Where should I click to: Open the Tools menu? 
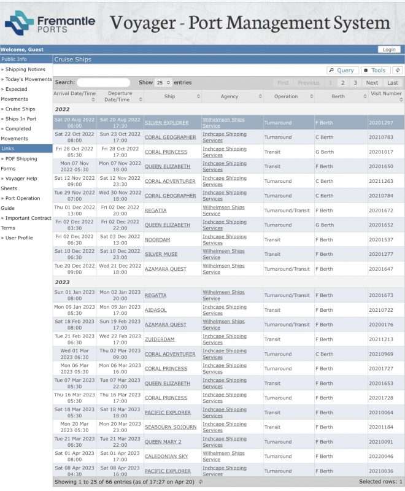[x=376, y=70]
